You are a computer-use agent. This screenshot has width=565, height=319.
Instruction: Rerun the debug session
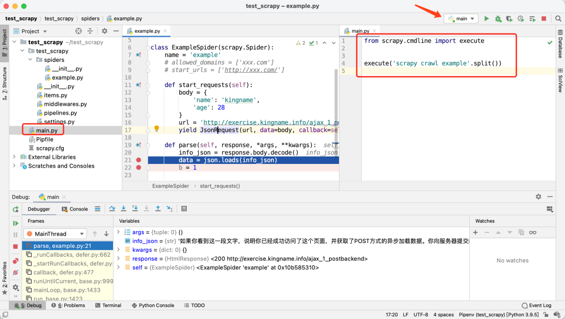[x=16, y=210]
